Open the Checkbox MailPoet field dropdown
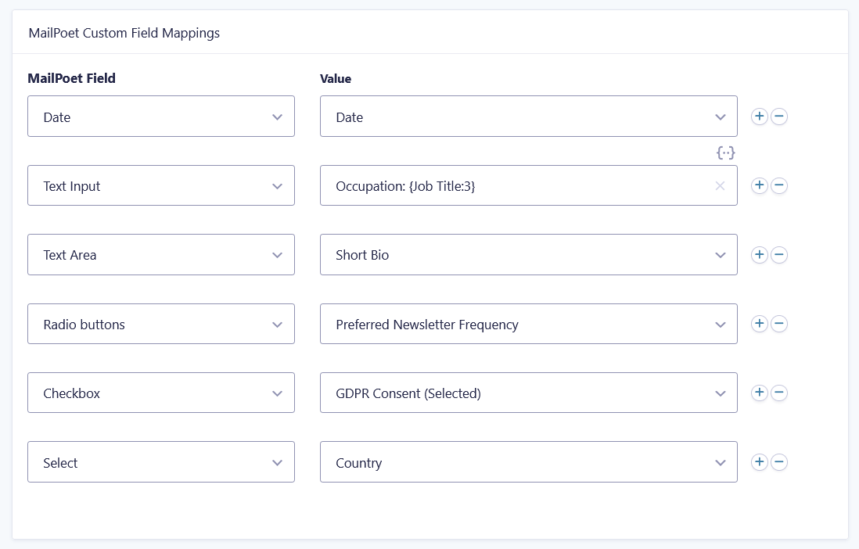 [161, 393]
